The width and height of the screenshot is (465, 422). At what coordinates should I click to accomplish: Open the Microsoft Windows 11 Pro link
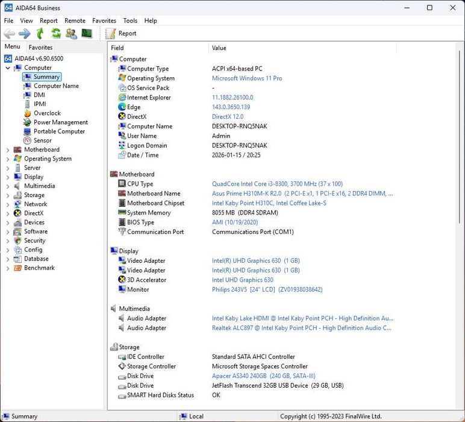click(247, 78)
